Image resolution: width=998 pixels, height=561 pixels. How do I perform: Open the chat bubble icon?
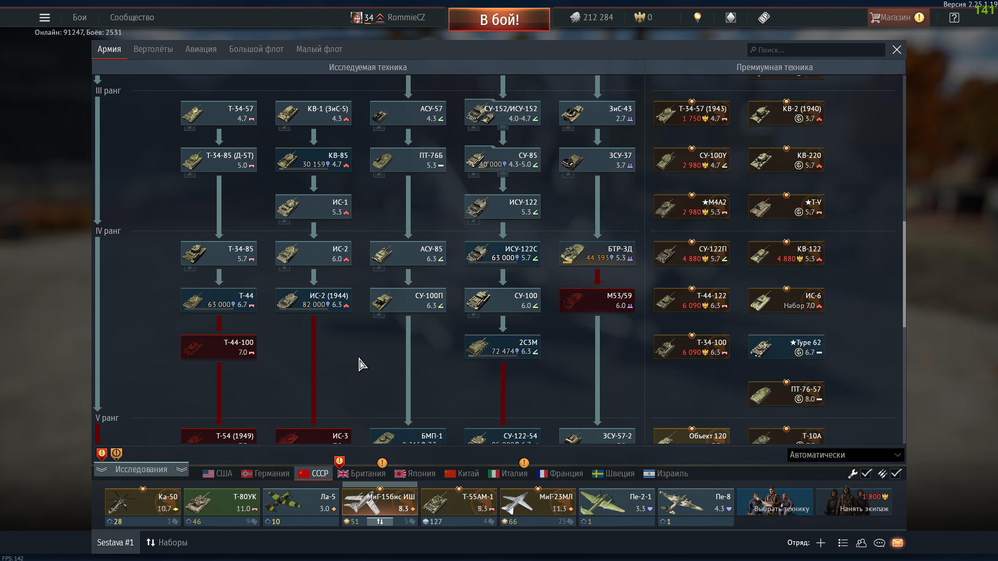coord(879,543)
